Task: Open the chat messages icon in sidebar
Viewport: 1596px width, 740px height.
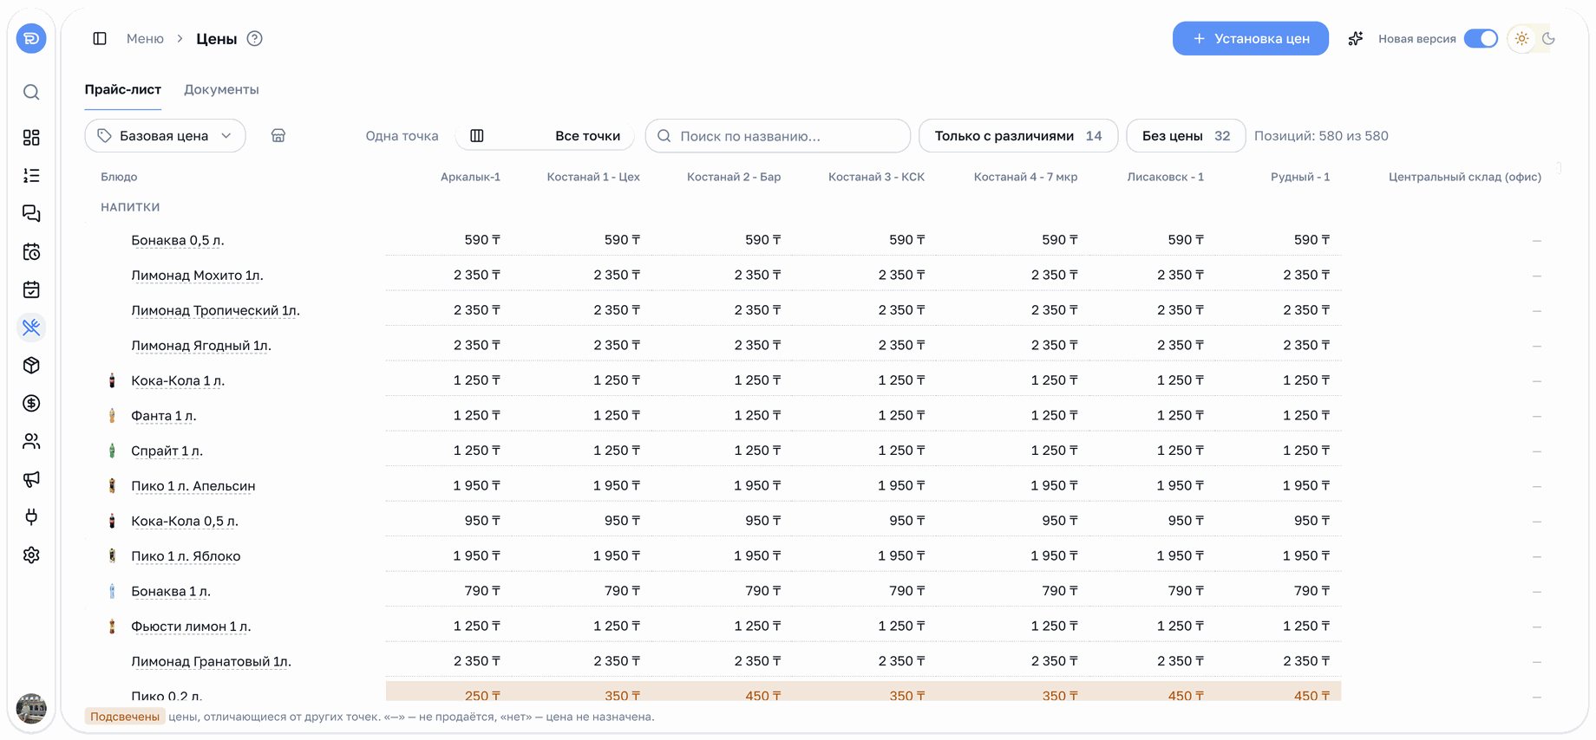Action: point(31,213)
